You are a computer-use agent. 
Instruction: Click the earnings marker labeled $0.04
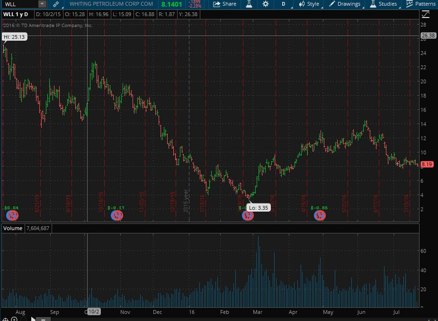(12, 215)
